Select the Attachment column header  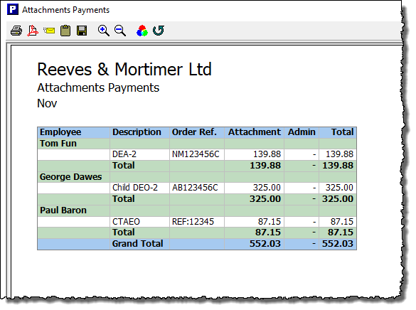point(254,132)
